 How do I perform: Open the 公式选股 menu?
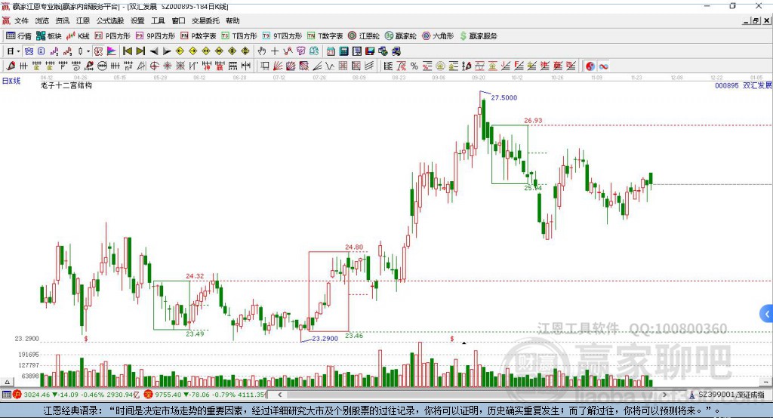pyautogui.click(x=110, y=20)
